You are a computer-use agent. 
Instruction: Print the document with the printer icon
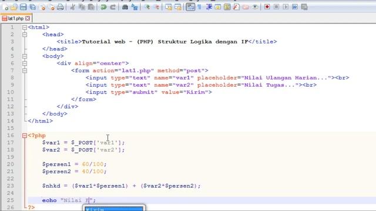pos(61,7)
